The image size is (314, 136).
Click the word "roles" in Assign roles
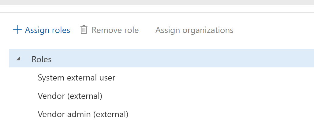(61, 30)
